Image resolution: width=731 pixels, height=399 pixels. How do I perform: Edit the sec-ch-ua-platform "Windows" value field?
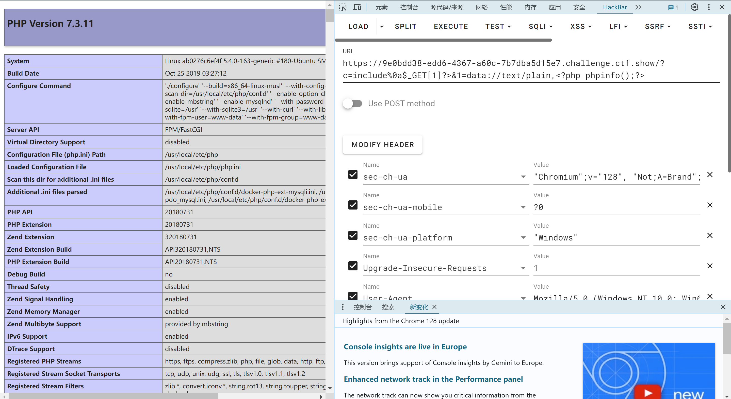616,238
